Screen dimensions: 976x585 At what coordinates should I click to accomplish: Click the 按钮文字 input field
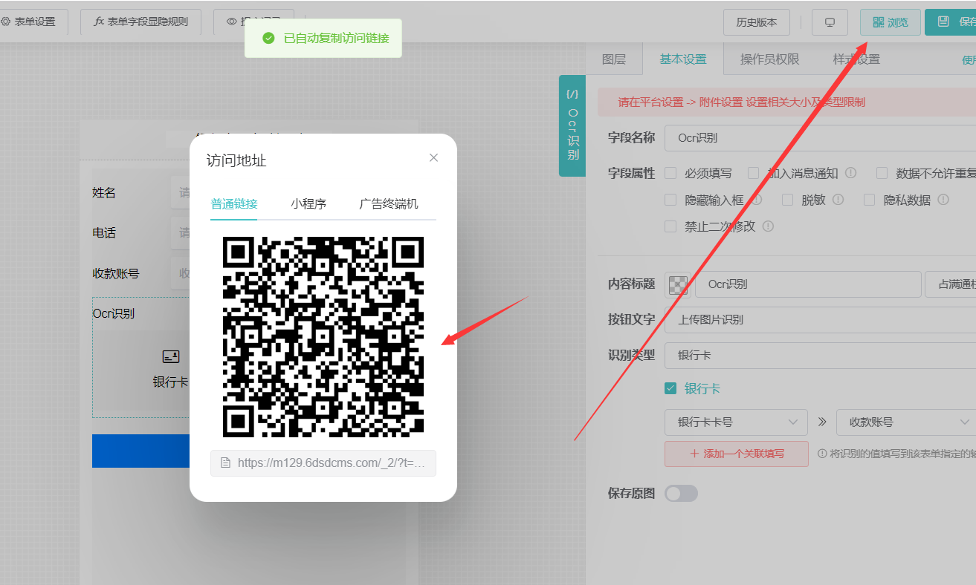(820, 320)
